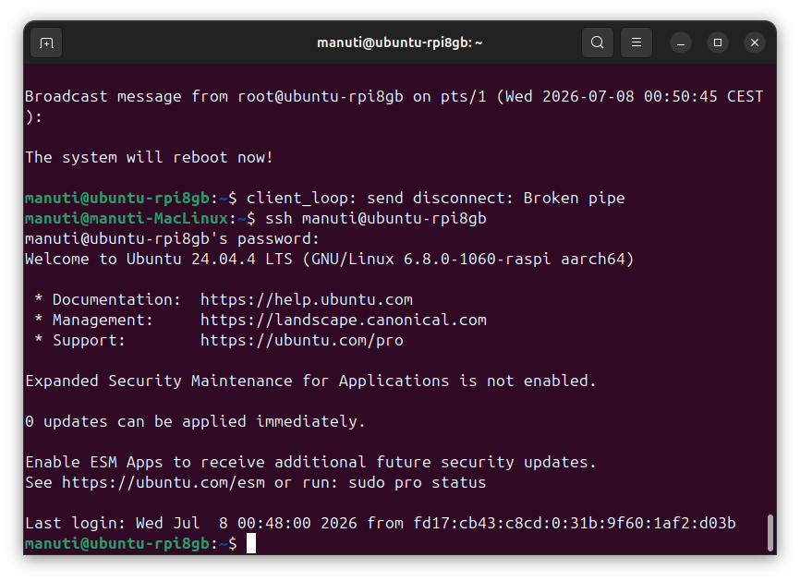Viewport: 800px width, 581px height.
Task: Click the 'sudo pro status' text
Action: click(418, 482)
